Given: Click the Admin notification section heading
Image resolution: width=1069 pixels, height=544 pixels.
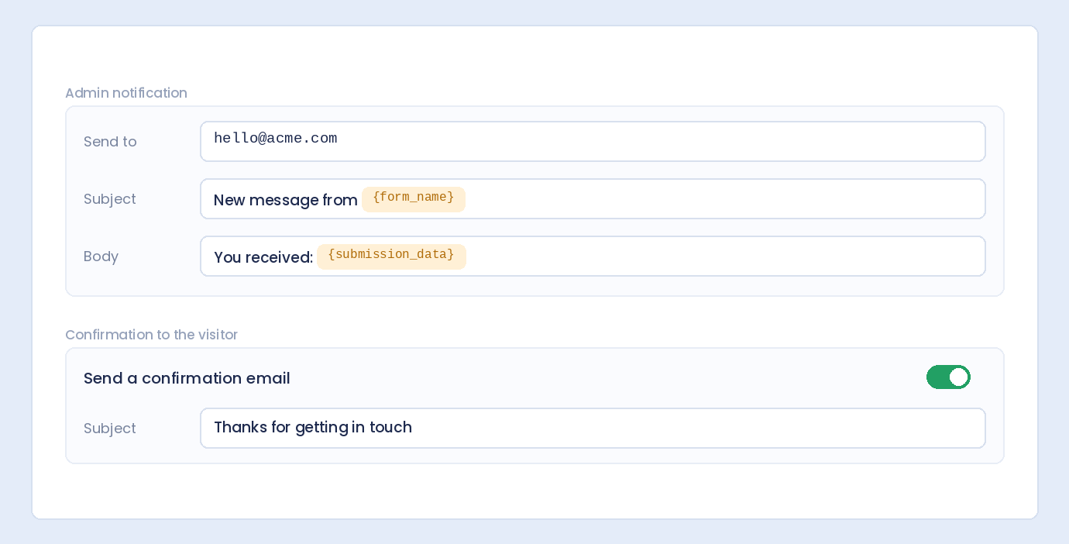Looking at the screenshot, I should 126,93.
